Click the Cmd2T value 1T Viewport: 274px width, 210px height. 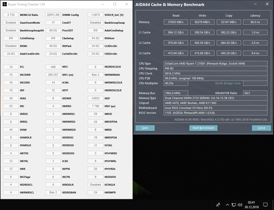pyautogui.click(x=53, y=23)
